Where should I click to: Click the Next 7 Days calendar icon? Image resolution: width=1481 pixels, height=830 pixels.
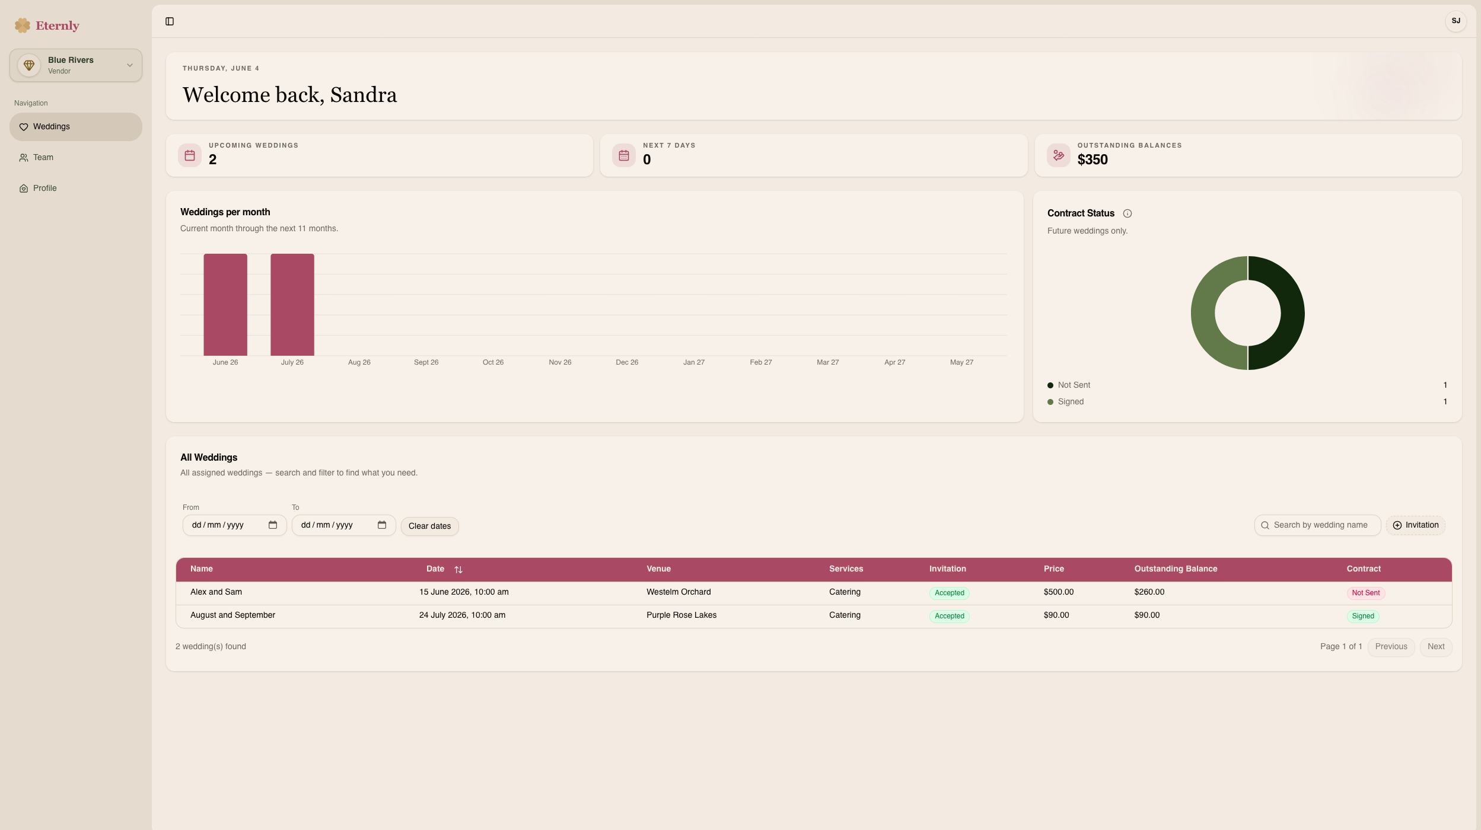624,155
